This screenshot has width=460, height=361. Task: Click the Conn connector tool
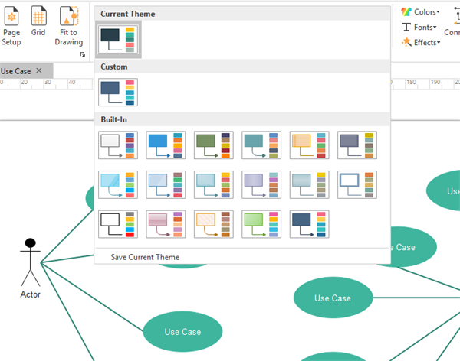pyautogui.click(x=452, y=22)
